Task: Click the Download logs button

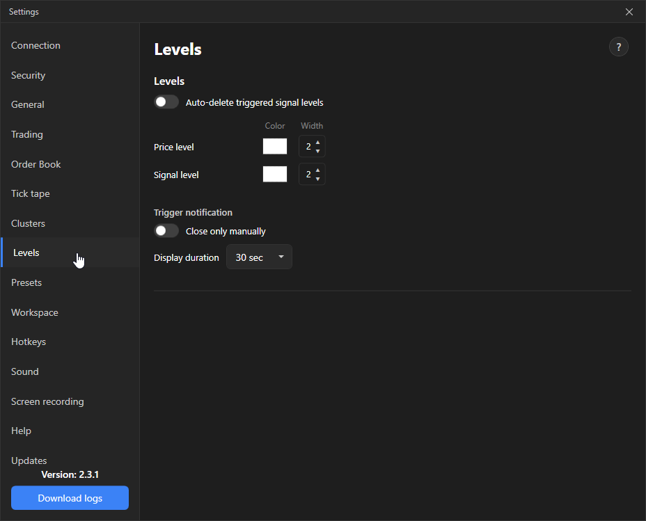Action: click(x=70, y=498)
